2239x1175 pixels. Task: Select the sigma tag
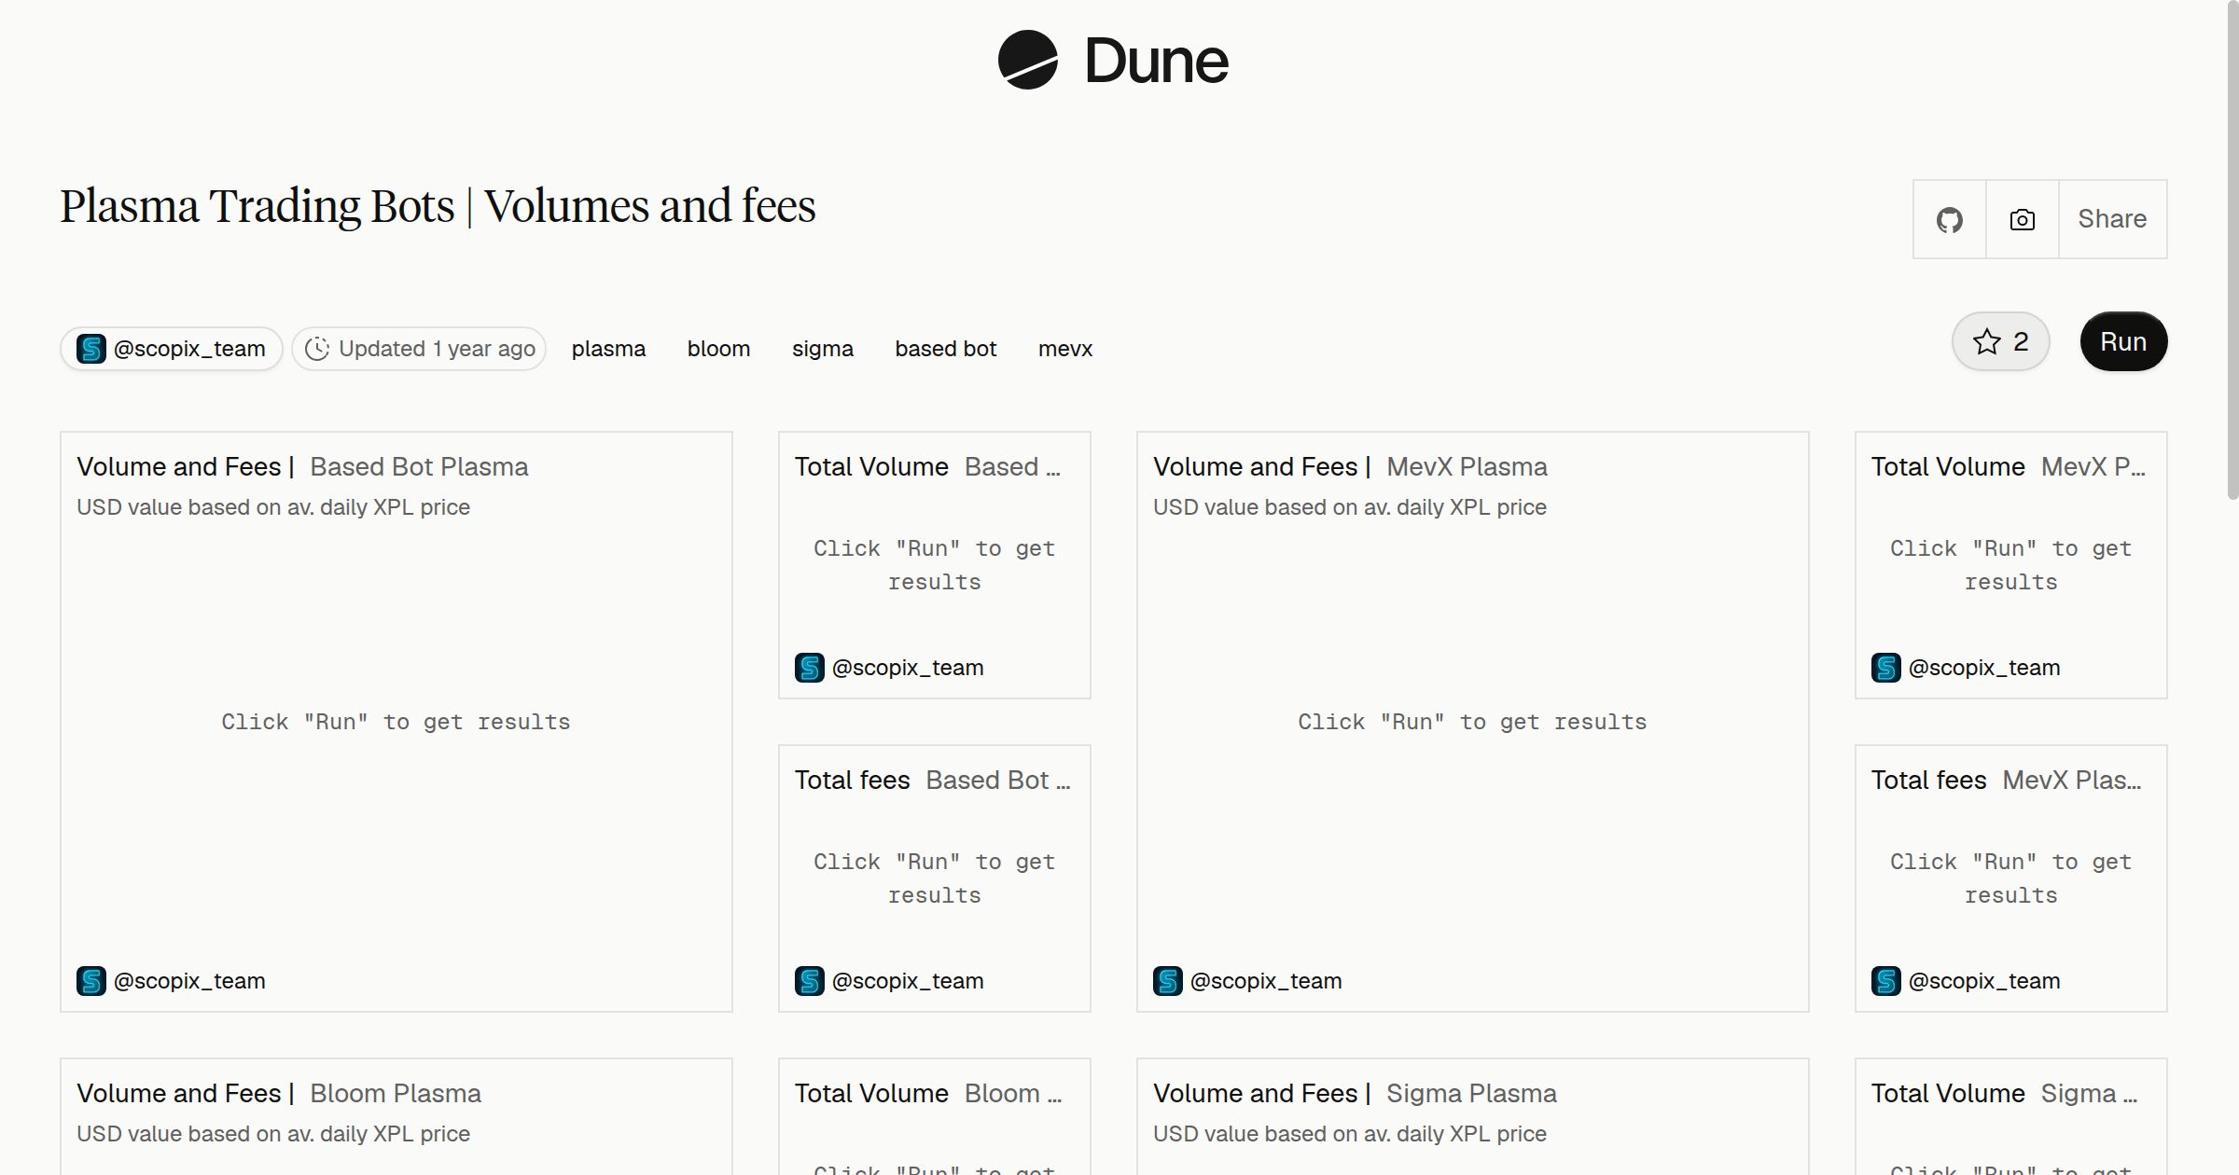(823, 349)
